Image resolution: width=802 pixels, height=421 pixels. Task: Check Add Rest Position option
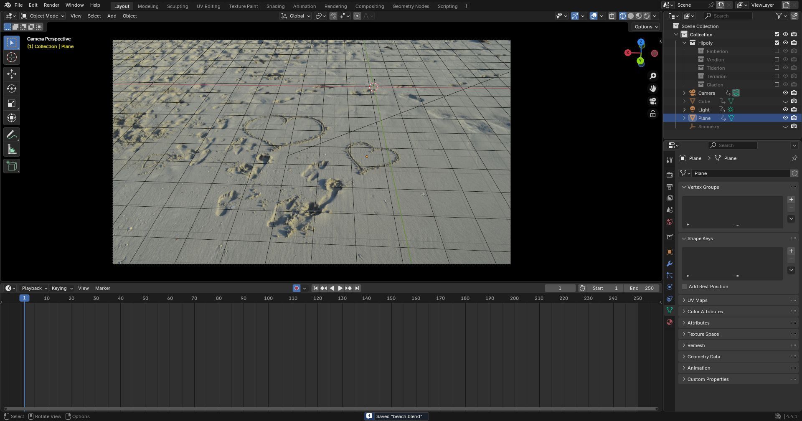click(x=685, y=287)
